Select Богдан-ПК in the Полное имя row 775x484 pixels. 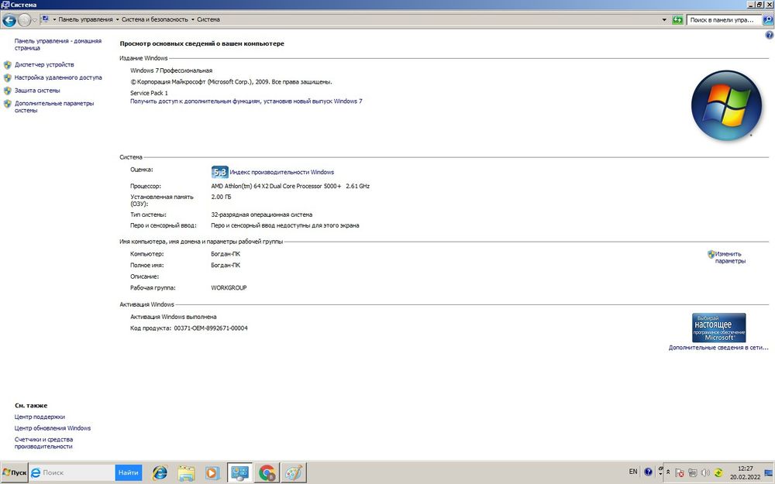226,265
